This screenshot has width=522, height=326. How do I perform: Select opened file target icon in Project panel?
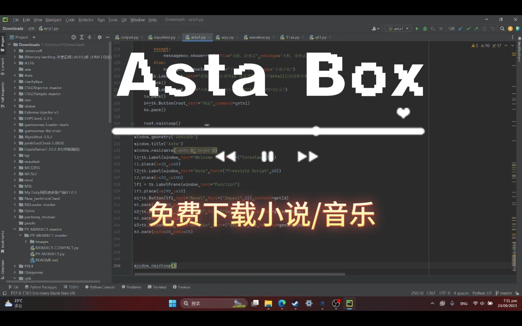pyautogui.click(x=74, y=37)
